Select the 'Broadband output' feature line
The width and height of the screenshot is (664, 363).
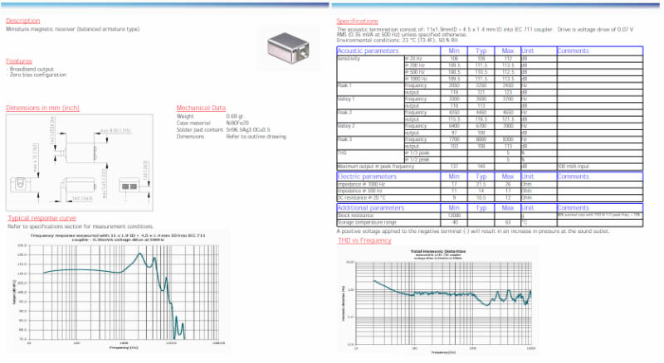pos(30,69)
